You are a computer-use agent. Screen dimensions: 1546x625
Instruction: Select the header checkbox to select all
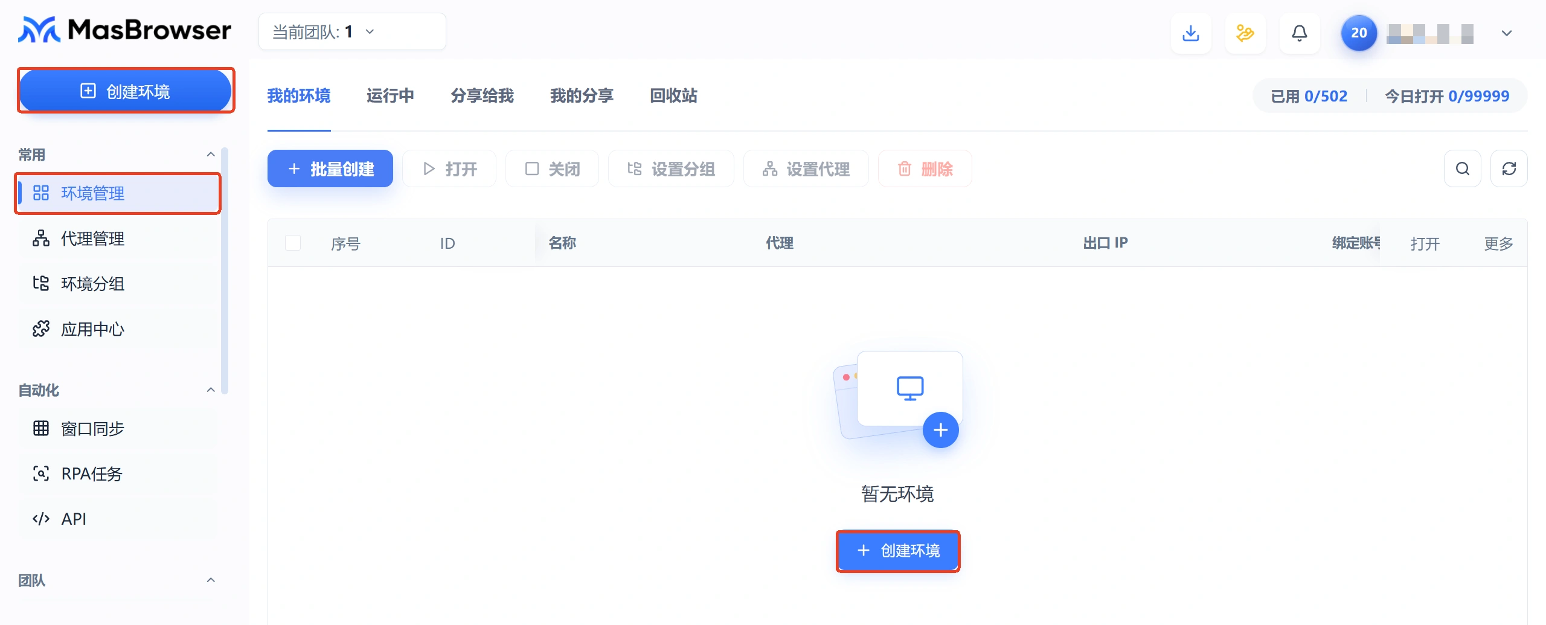coord(293,243)
